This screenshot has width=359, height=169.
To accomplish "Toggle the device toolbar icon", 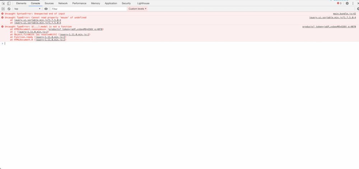I will pos(9,4).
